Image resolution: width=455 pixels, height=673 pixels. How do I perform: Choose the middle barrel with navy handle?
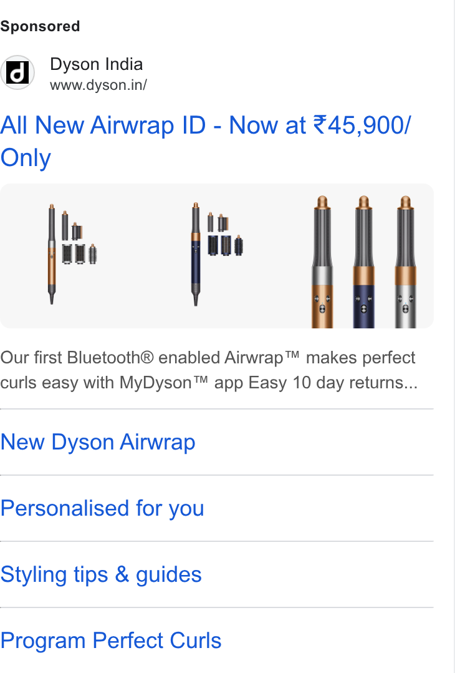pos(364,262)
